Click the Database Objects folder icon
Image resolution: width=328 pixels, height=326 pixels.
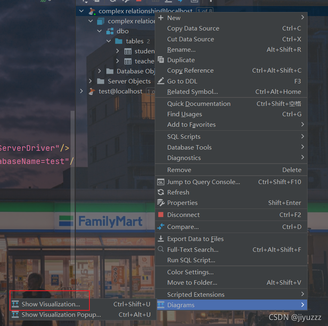(110, 71)
